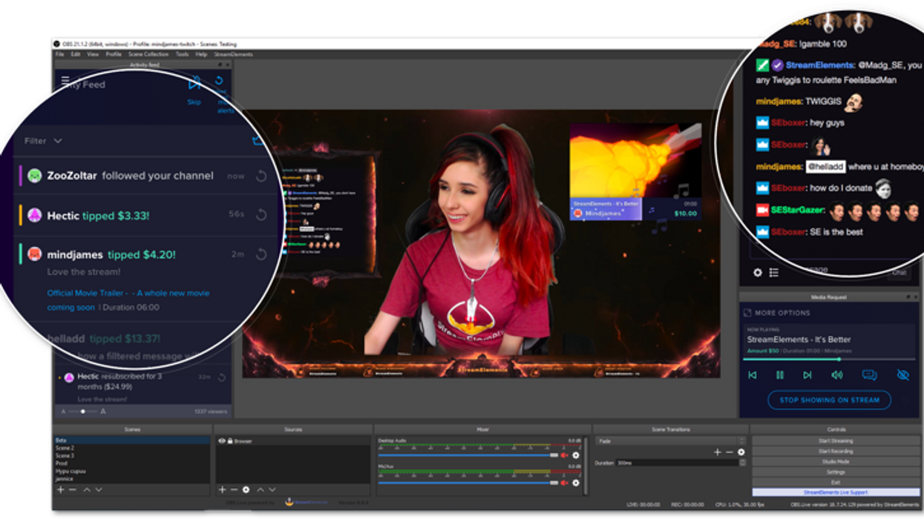Enable Studio Mode
The image size is (924, 519).
pyautogui.click(x=836, y=462)
